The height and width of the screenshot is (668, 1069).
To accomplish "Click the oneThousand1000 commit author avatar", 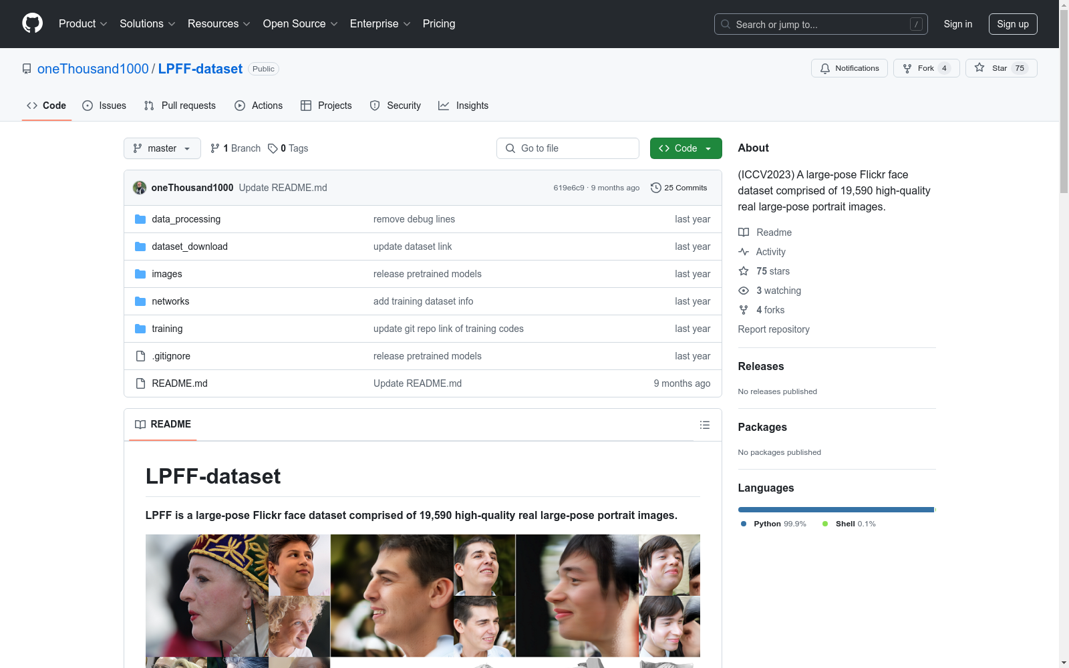I will tap(140, 188).
